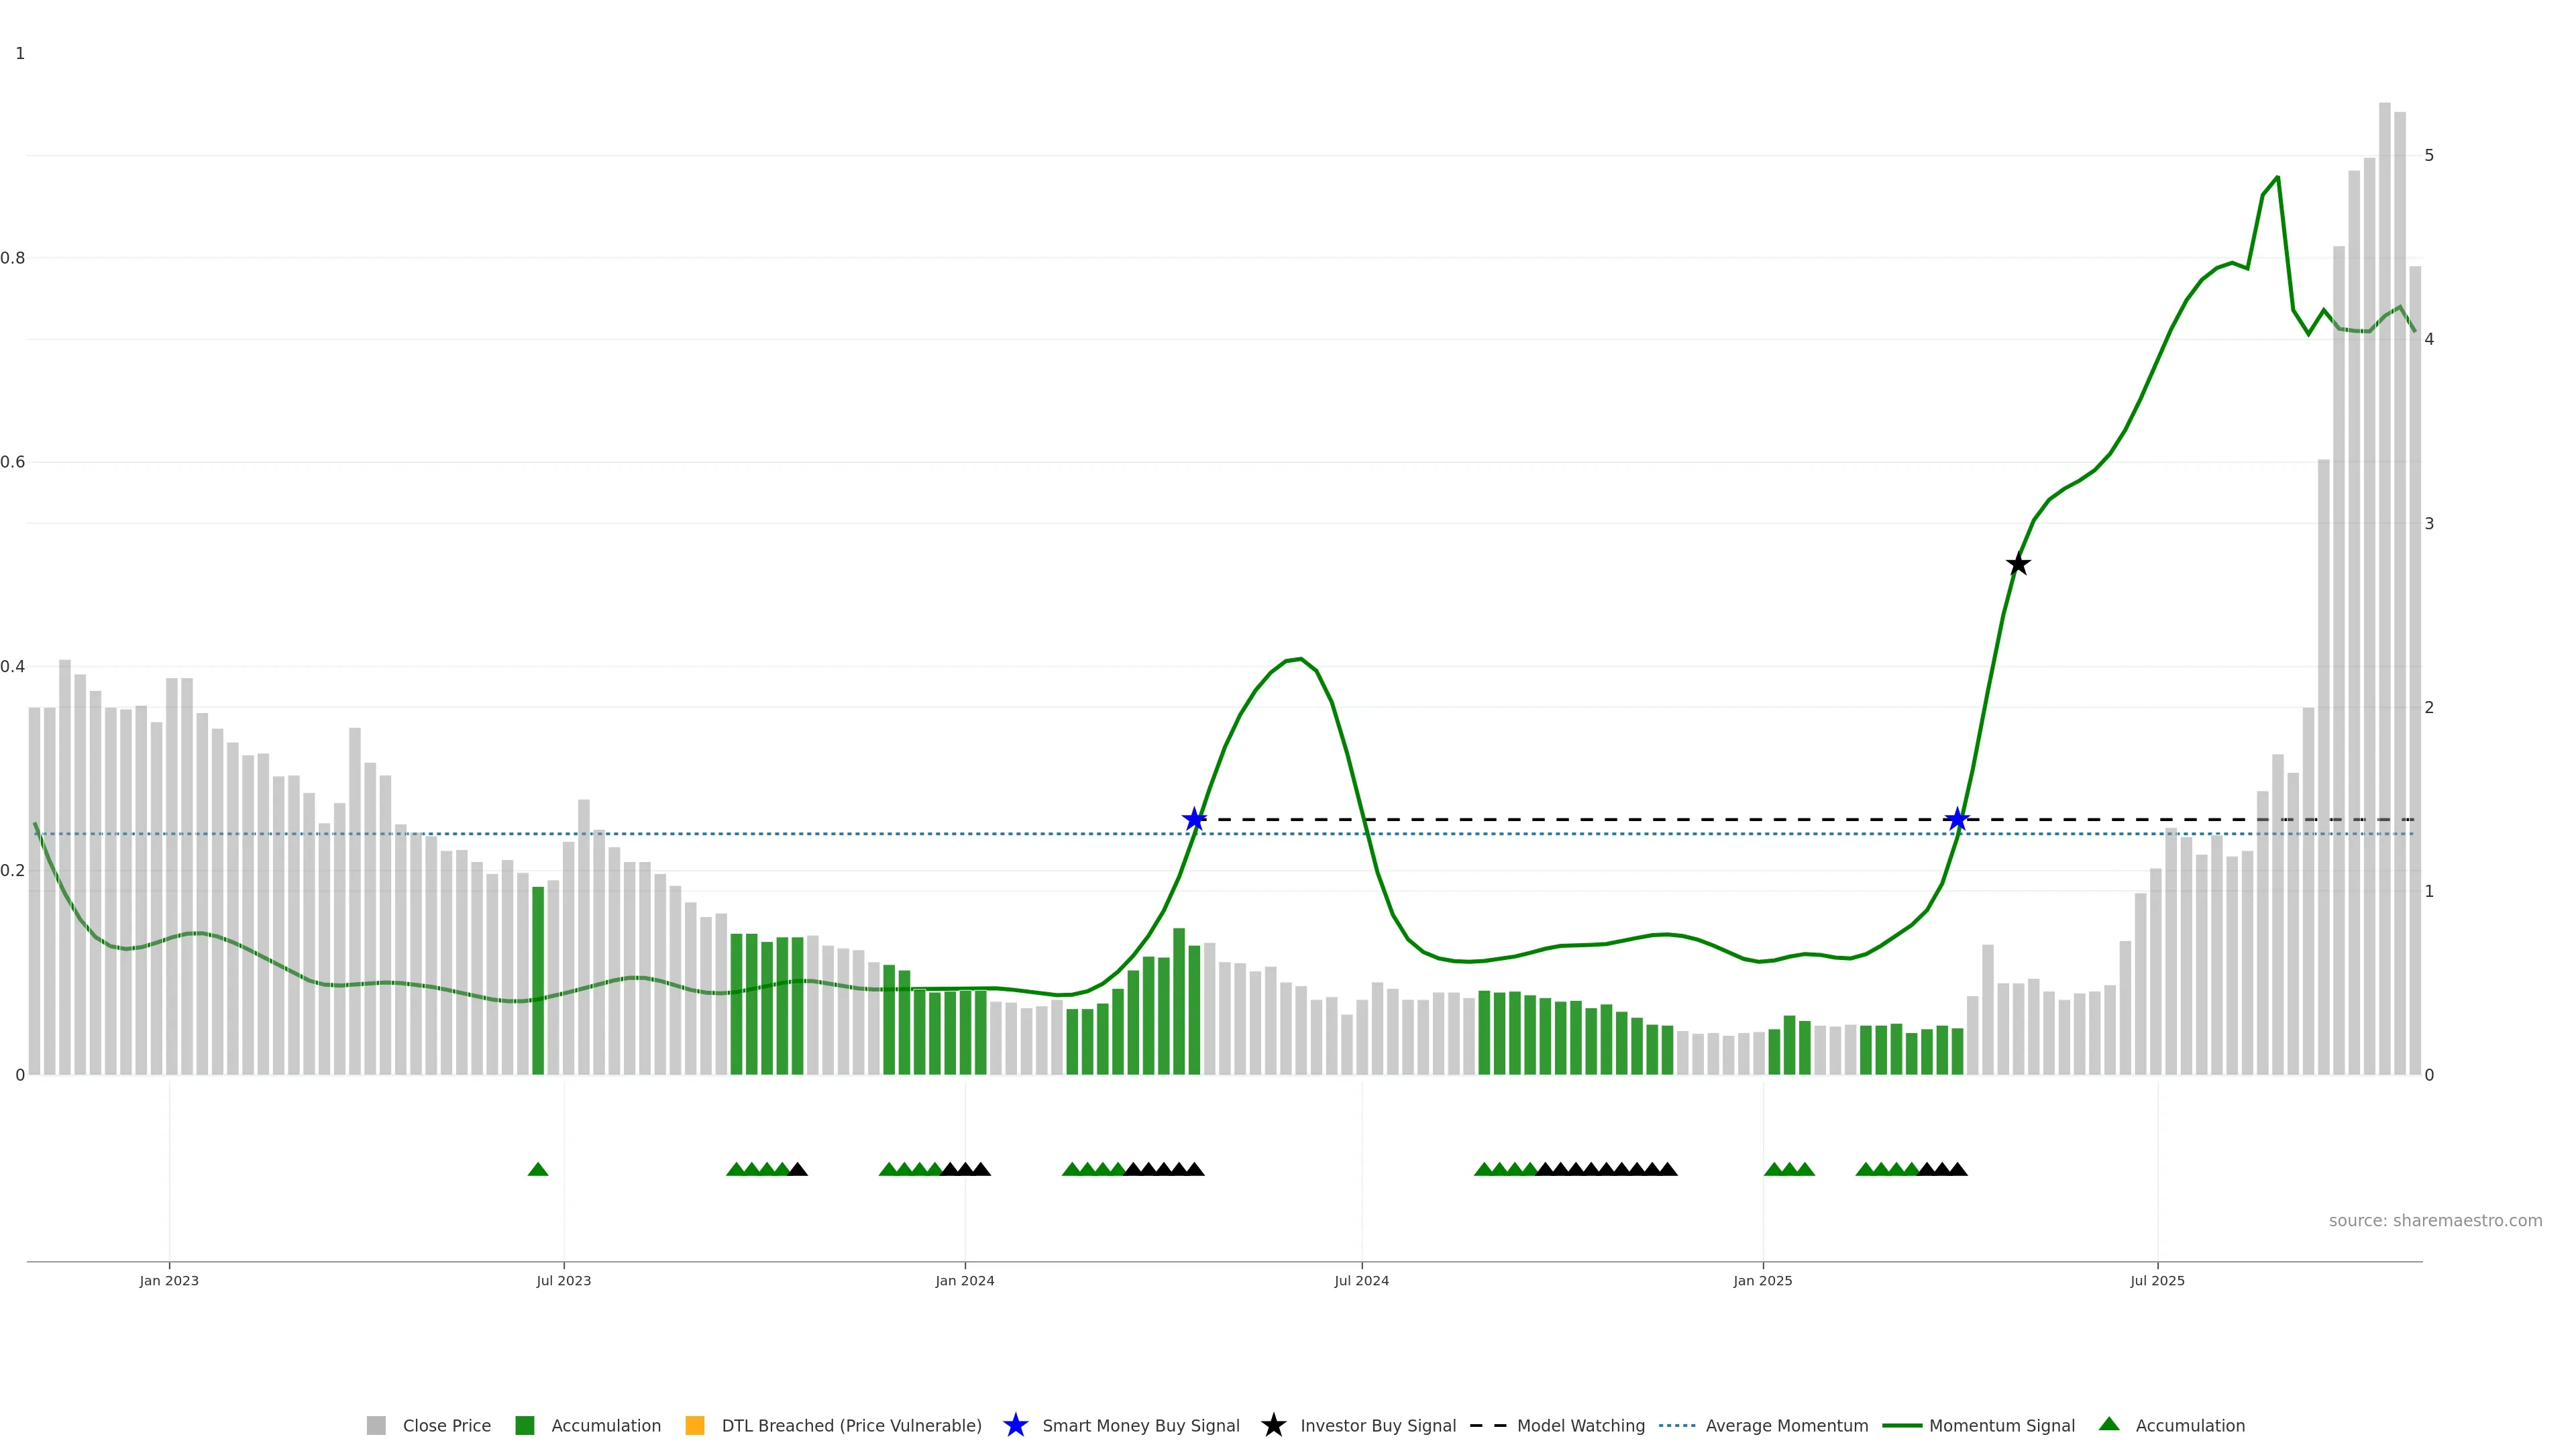Click the first blue Smart Money star marker
The image size is (2576, 1449).
1194,819
